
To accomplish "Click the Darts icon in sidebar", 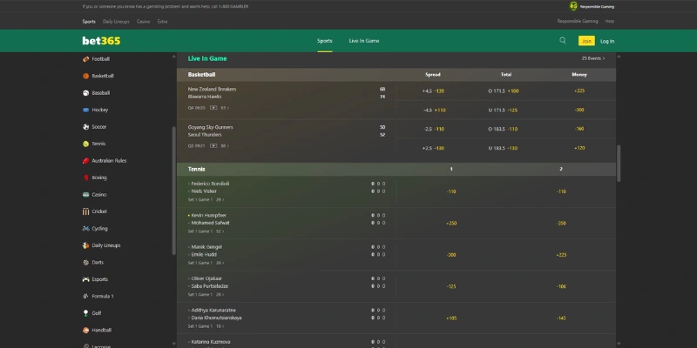I will click(x=85, y=263).
